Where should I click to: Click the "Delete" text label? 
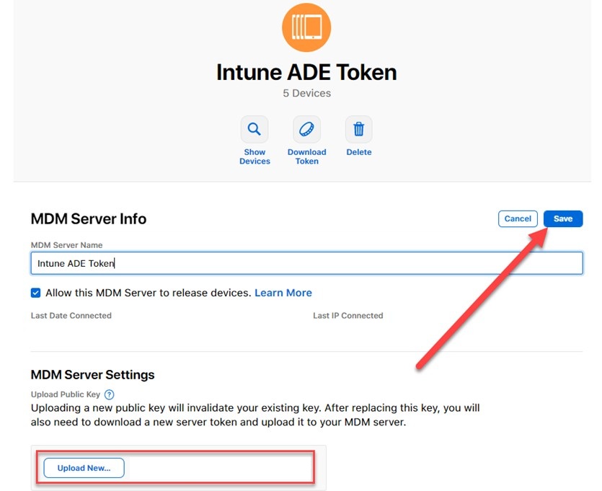(358, 152)
